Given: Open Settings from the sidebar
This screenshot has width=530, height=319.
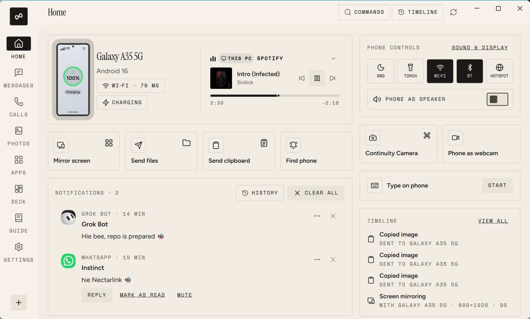Looking at the screenshot, I should [19, 253].
